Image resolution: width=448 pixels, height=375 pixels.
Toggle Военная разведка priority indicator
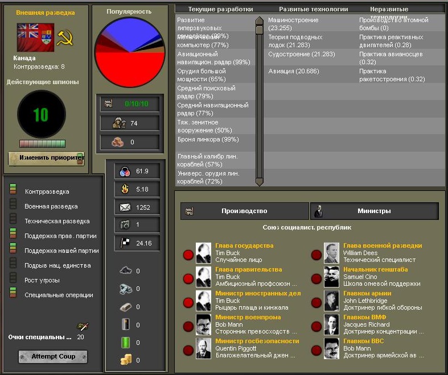[x=13, y=204]
